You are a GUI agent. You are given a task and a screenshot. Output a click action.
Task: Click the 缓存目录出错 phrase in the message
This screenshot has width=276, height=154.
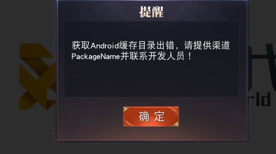[147, 45]
